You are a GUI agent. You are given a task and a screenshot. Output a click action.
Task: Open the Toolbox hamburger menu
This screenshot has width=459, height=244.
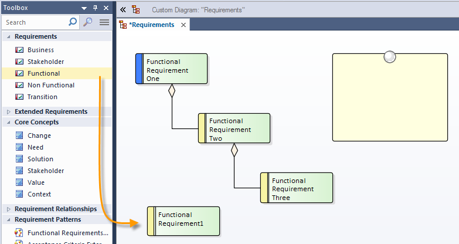click(x=104, y=22)
